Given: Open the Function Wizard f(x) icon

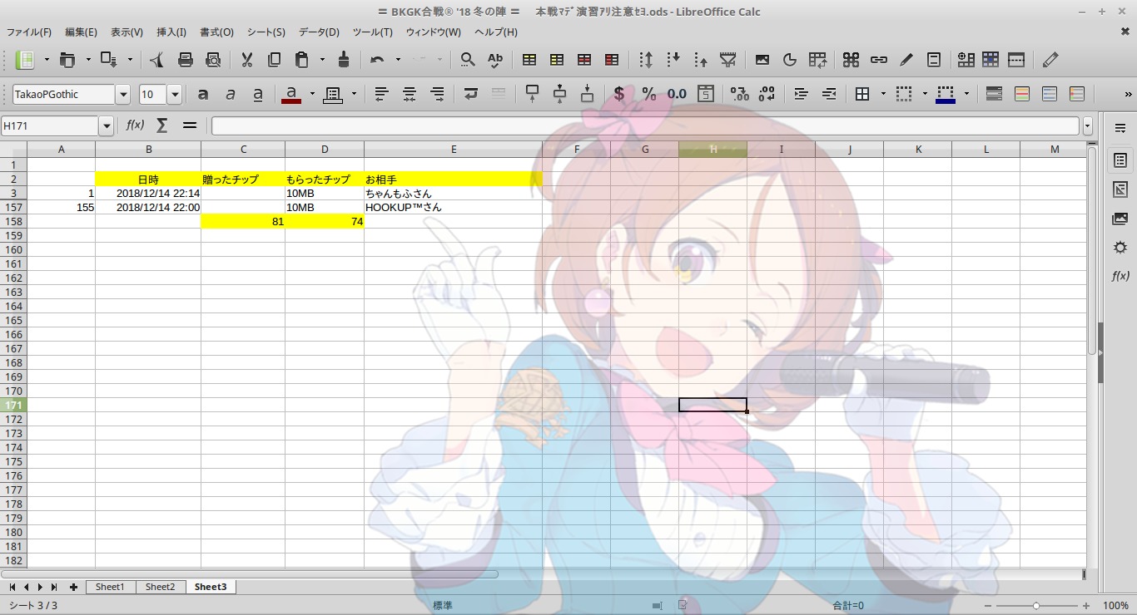Looking at the screenshot, I should (x=135, y=125).
